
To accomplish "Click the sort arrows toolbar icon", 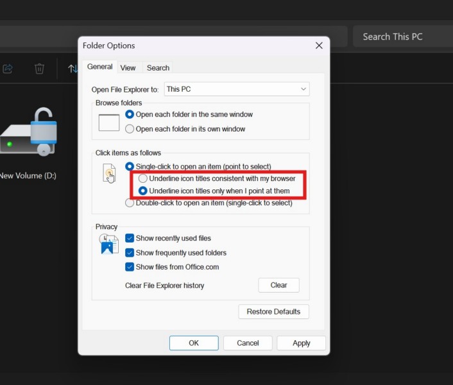I will click(x=73, y=69).
